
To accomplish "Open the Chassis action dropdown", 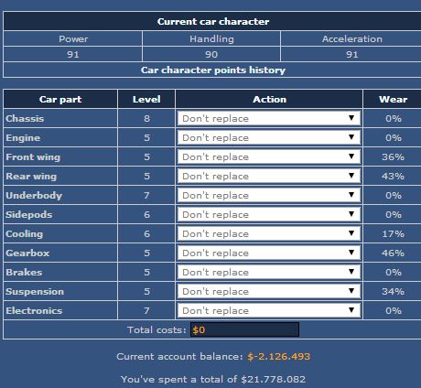I will [x=269, y=118].
